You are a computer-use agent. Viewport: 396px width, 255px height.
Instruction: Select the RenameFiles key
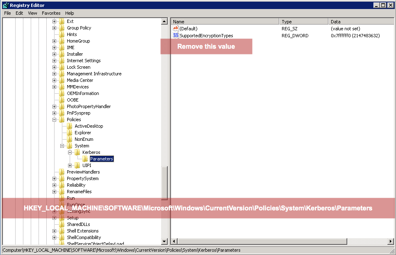pos(79,192)
